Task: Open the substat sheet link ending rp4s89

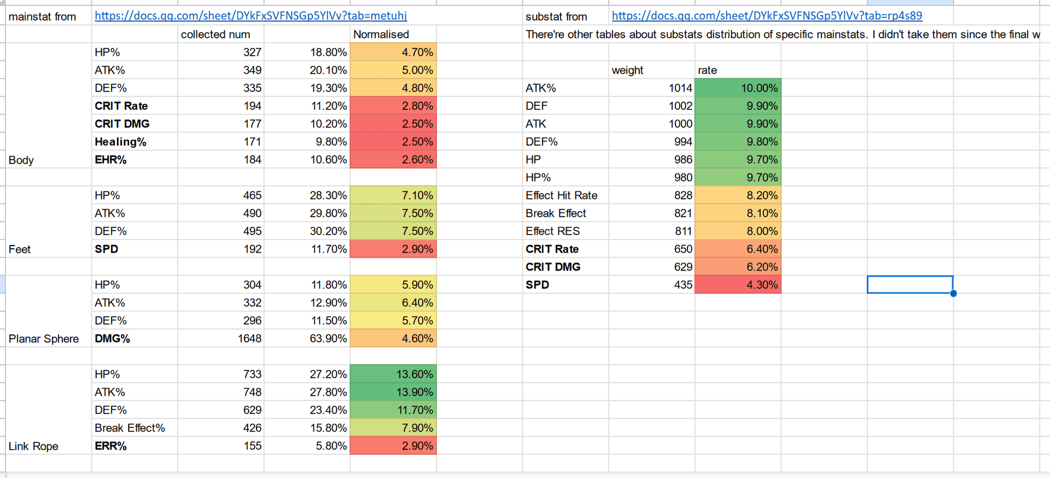Action: click(766, 16)
